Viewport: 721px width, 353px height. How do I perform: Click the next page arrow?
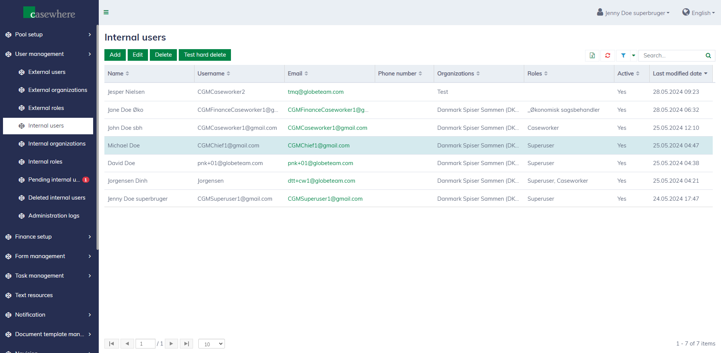pos(171,344)
